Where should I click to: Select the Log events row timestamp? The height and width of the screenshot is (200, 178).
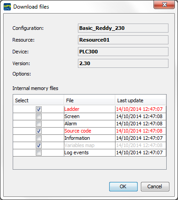click(x=139, y=152)
